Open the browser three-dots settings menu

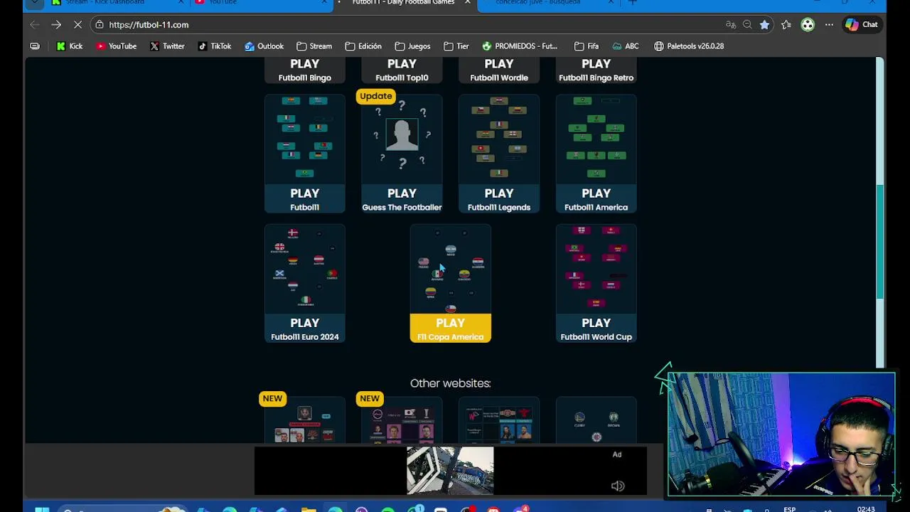tap(829, 25)
